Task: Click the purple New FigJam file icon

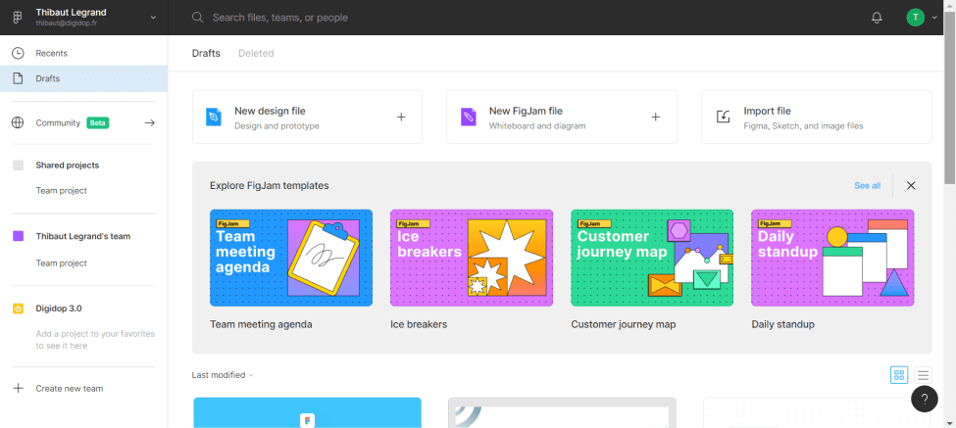Action: pos(469,117)
